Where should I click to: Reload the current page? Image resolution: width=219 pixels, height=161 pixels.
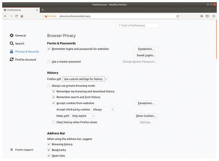[x=16, y=16]
